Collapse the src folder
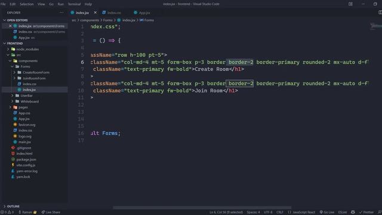The image size is (382, 215). coord(19,55)
